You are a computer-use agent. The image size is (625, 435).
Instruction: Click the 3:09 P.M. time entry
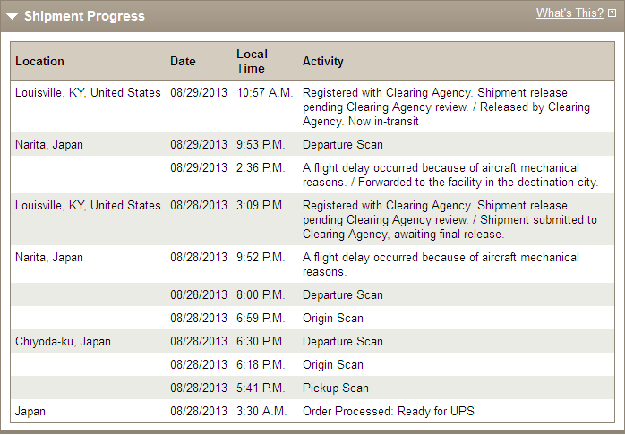point(261,206)
